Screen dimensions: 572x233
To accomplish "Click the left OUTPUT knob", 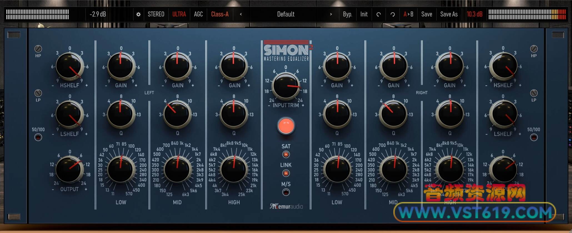I will coord(69,169).
